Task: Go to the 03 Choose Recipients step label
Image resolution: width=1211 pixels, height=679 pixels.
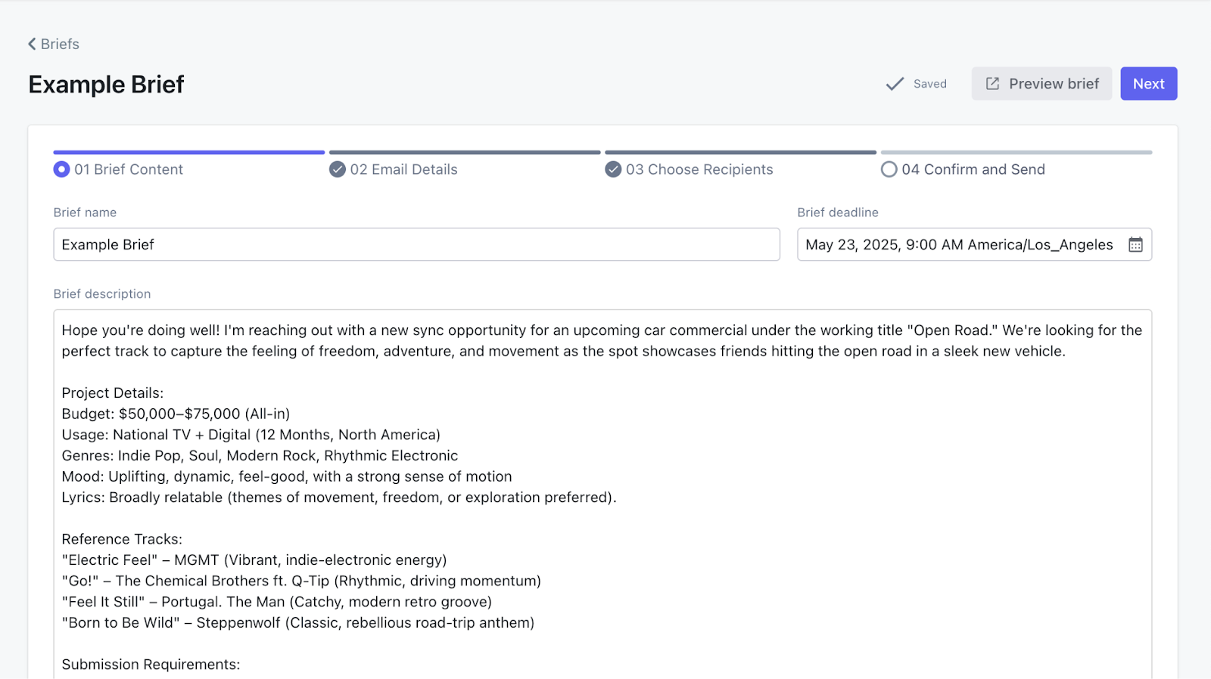Action: click(699, 169)
